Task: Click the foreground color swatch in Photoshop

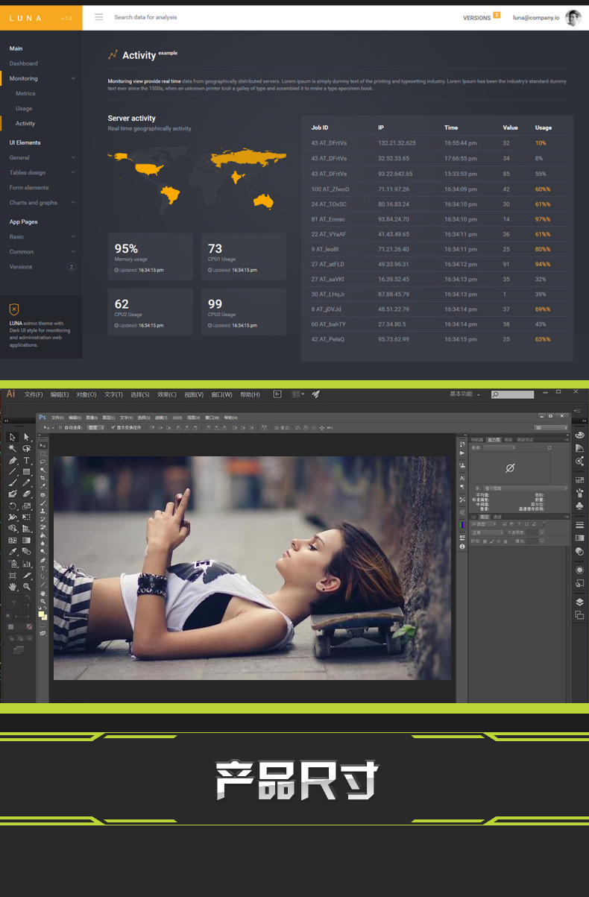Action: (42, 613)
